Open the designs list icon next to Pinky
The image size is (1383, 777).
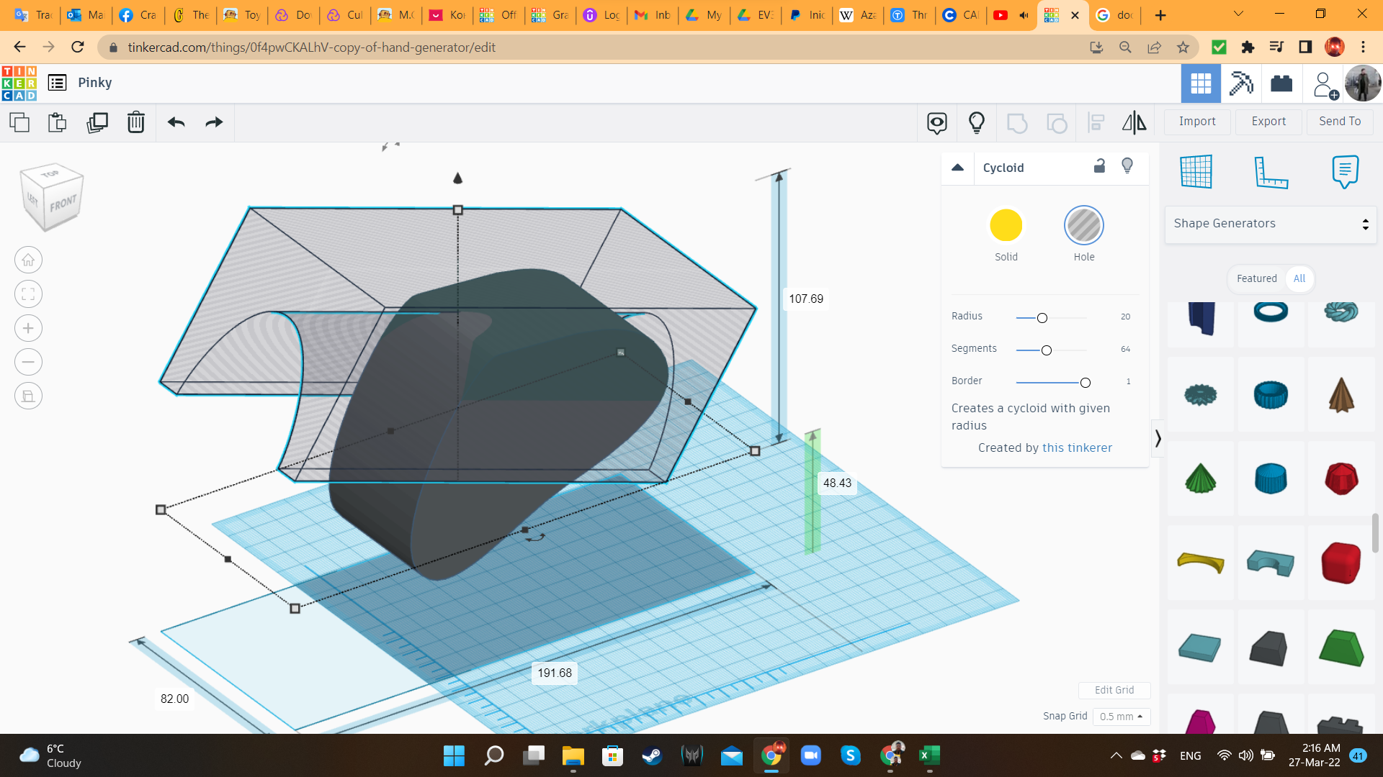tap(58, 83)
